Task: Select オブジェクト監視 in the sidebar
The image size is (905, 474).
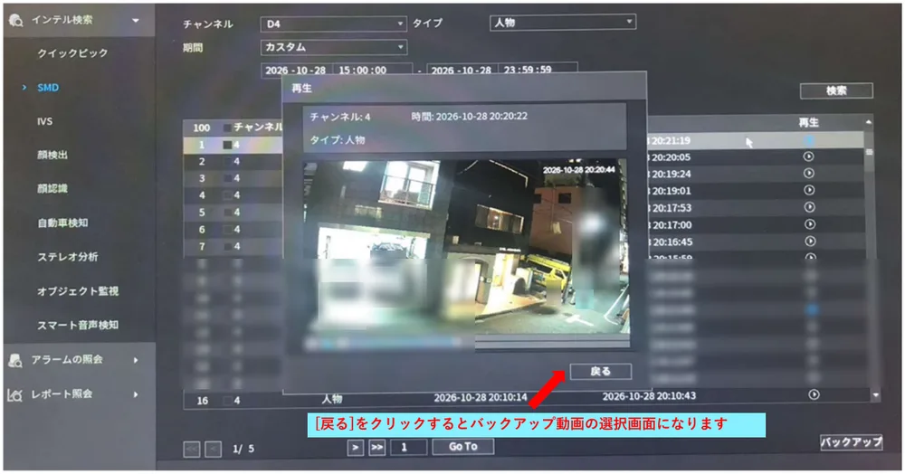Action: click(78, 290)
